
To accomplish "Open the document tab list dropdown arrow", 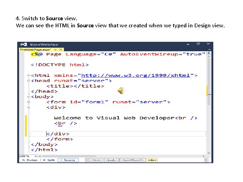I will click(x=209, y=50).
